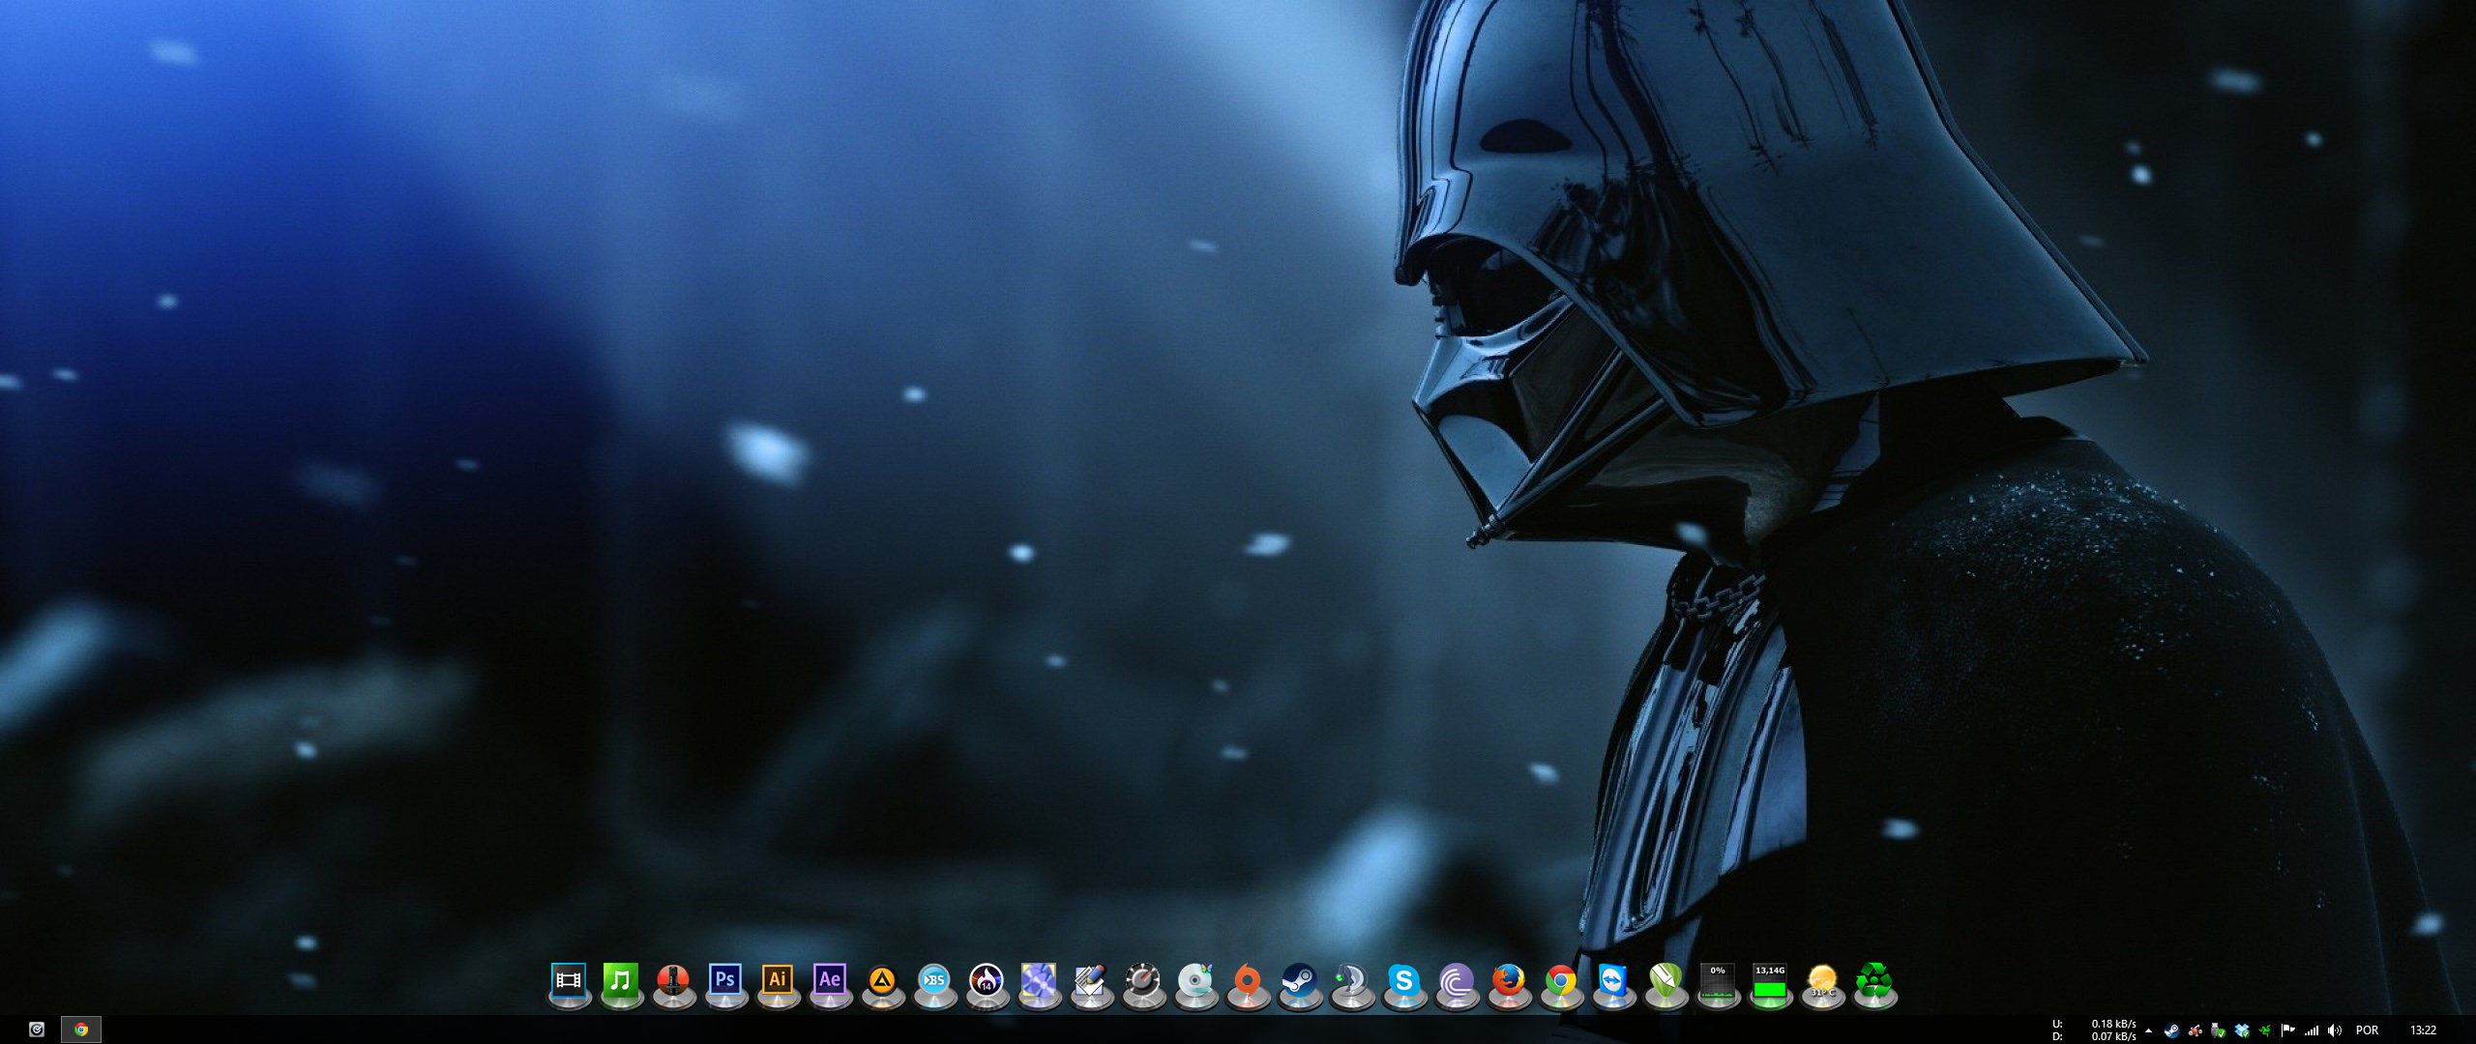
Task: Open the Dropbox tray icon
Action: click(2242, 1030)
